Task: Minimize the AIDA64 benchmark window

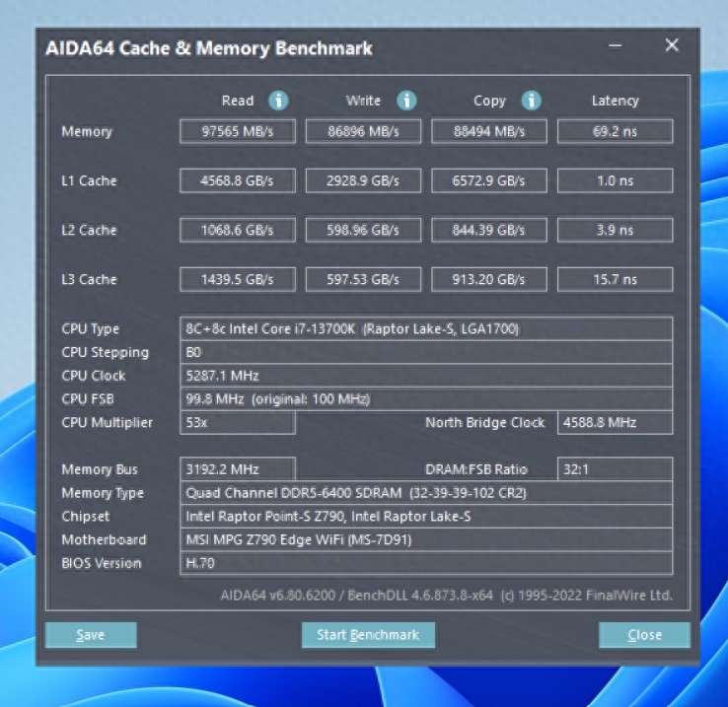Action: coord(616,45)
